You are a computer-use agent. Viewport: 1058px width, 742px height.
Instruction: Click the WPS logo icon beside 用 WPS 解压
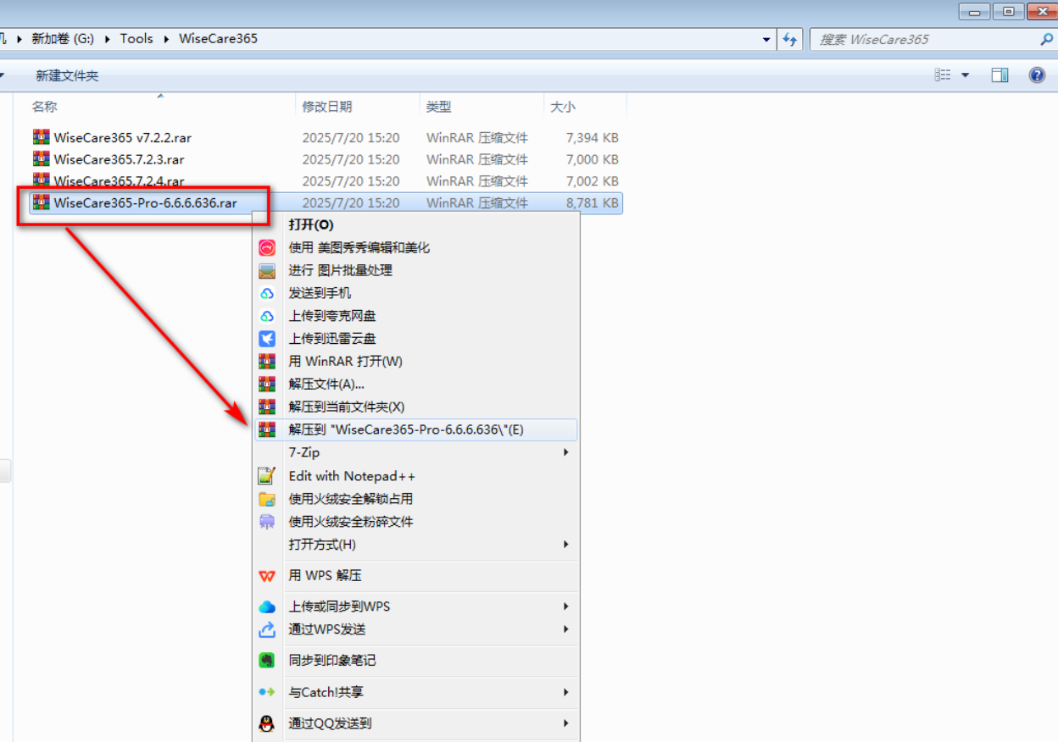pyautogui.click(x=267, y=576)
